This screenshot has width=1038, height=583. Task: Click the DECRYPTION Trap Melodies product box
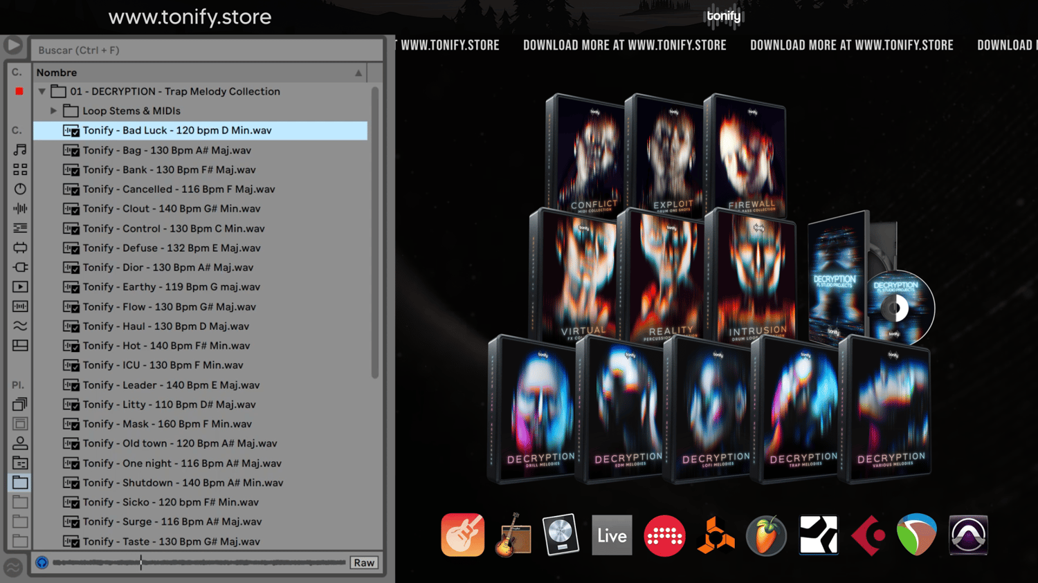[796, 409]
